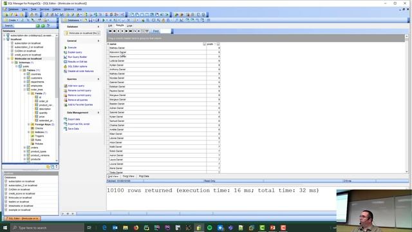
Task: Collapse the Data Management section chevron
Action: click(x=98, y=113)
